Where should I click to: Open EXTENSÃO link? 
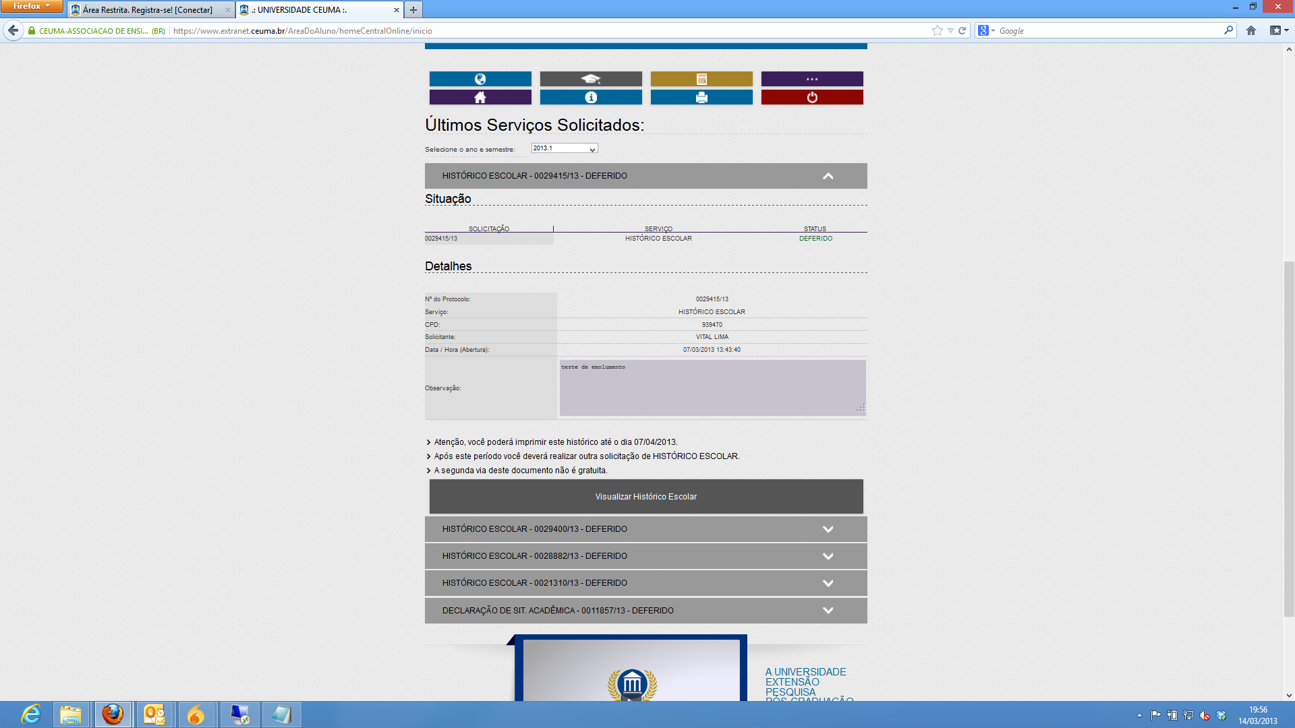[793, 682]
